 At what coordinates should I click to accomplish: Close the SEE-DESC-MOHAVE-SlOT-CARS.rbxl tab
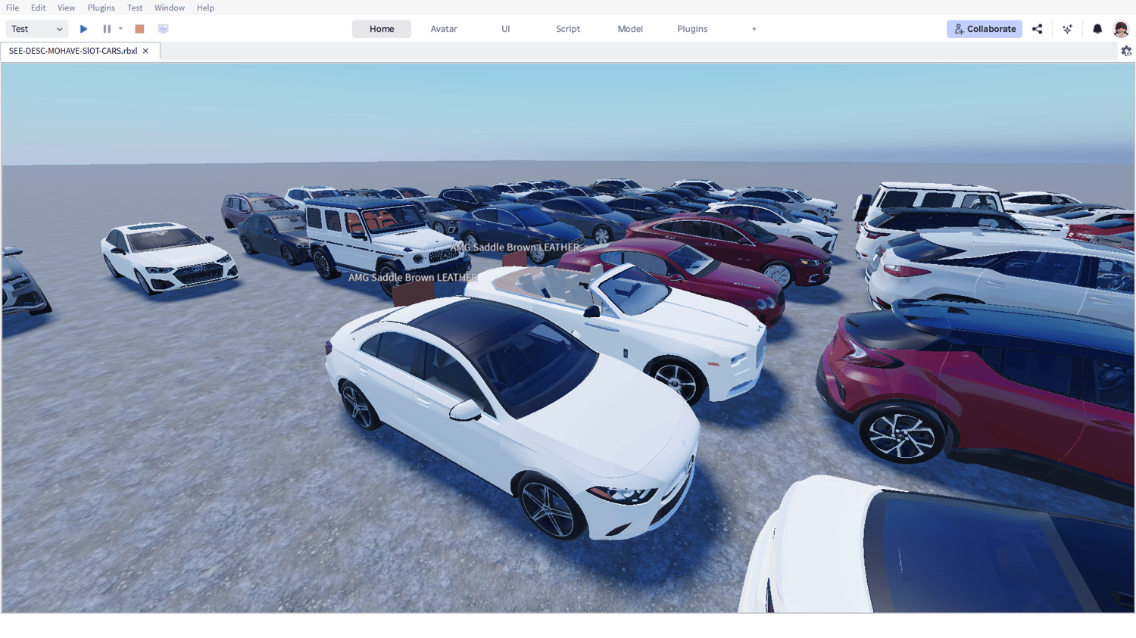tap(145, 51)
